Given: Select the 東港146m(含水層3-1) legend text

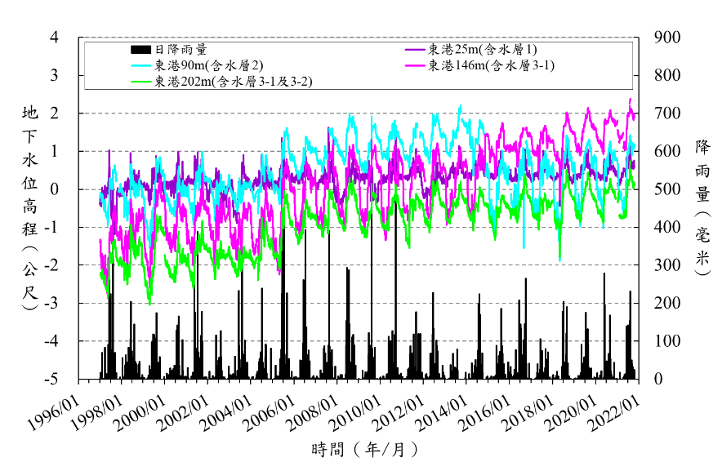Looking at the screenshot, I should tap(491, 65).
